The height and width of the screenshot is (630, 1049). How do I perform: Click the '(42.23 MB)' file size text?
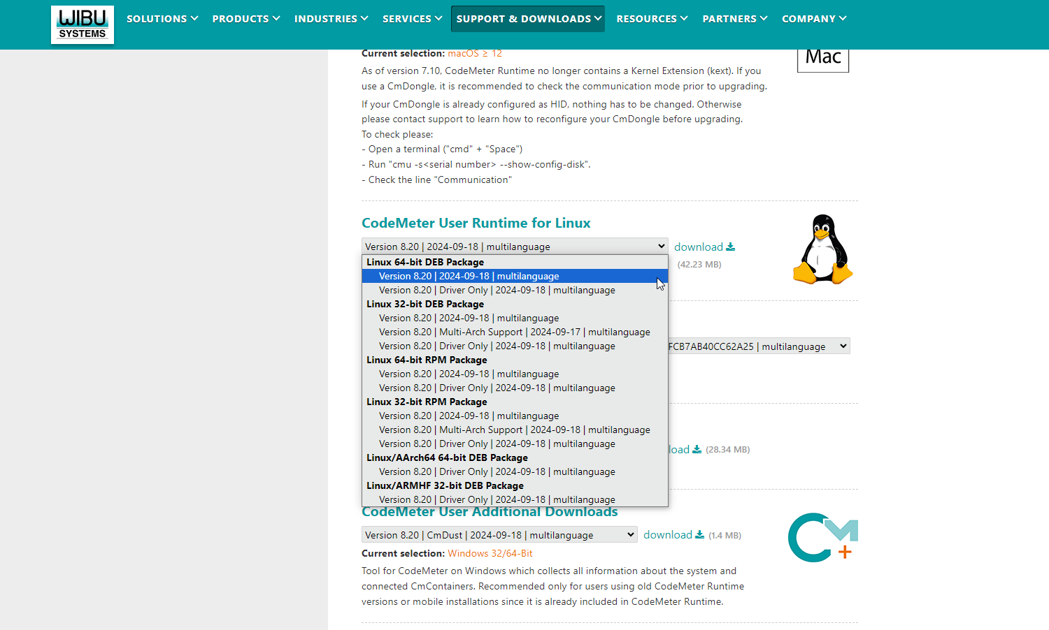[699, 264]
